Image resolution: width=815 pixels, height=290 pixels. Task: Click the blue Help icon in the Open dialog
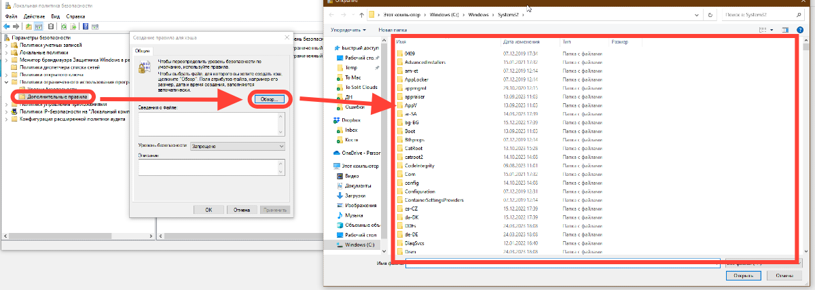point(800,30)
